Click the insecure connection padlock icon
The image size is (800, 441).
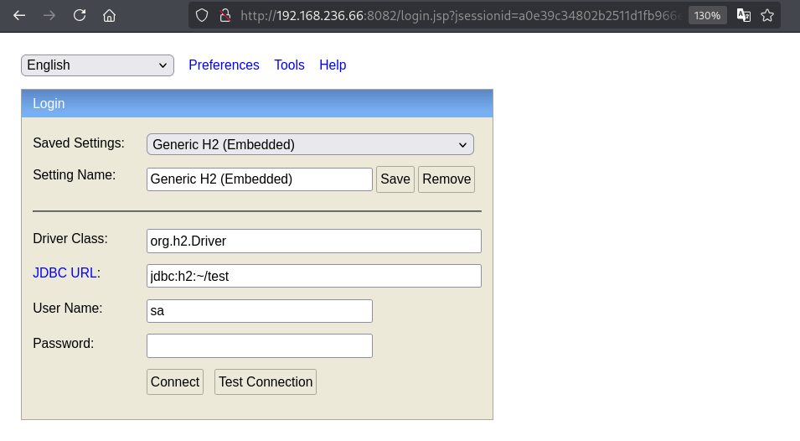225,15
